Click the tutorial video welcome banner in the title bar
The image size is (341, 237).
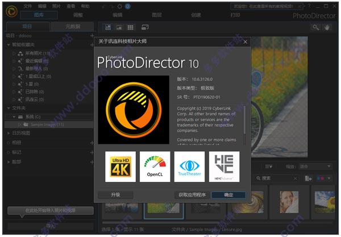click(x=267, y=6)
